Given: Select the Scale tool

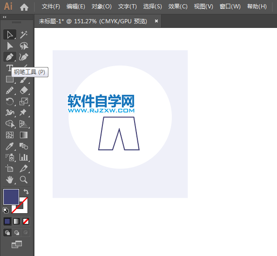Looking at the screenshot, I should pos(24,101).
